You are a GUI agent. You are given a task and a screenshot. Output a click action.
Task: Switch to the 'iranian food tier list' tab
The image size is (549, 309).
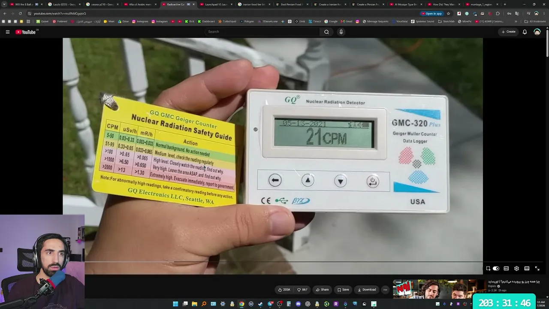254,4
